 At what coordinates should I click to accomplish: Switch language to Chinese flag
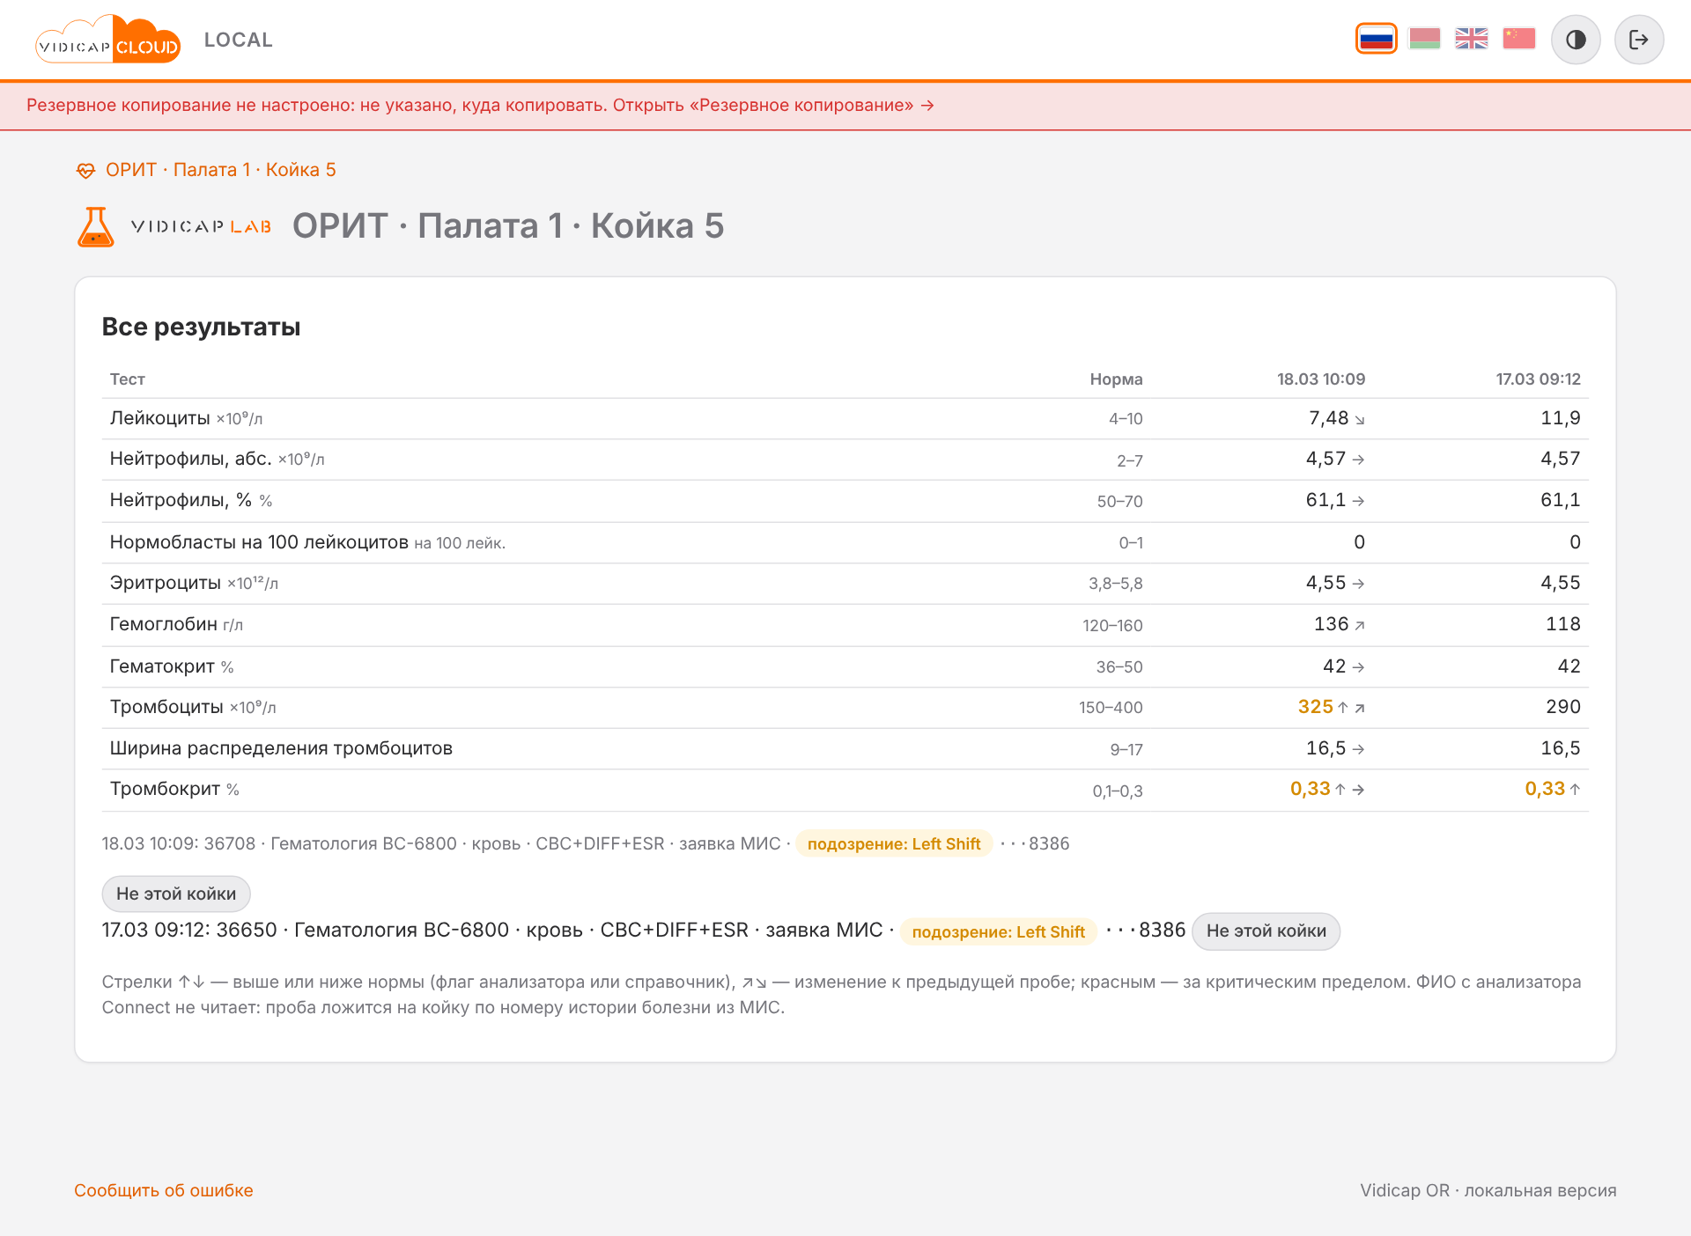point(1519,40)
